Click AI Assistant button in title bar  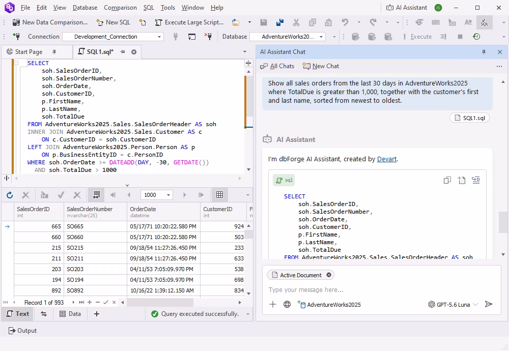tap(407, 8)
